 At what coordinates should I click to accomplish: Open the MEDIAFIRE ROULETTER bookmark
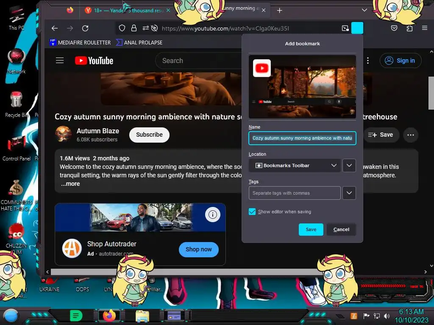(80, 43)
